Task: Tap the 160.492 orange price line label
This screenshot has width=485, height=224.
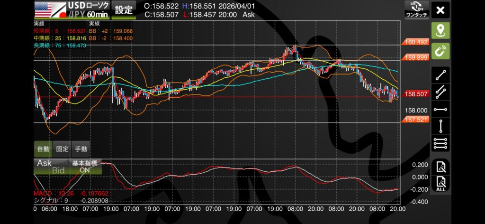Action: tap(417, 42)
